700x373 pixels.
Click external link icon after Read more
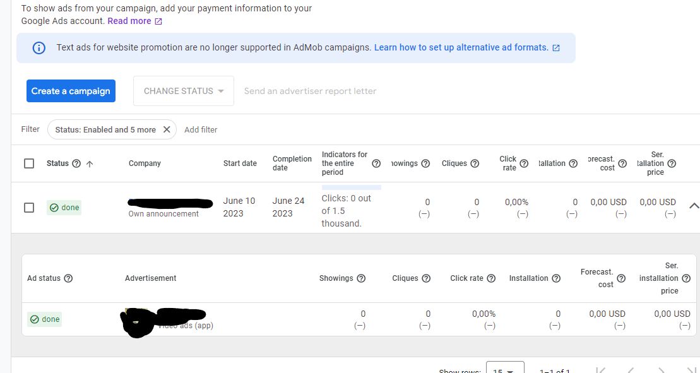158,21
